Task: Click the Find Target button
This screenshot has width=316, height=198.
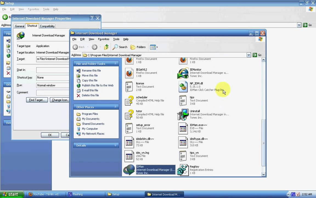Action: [37, 100]
